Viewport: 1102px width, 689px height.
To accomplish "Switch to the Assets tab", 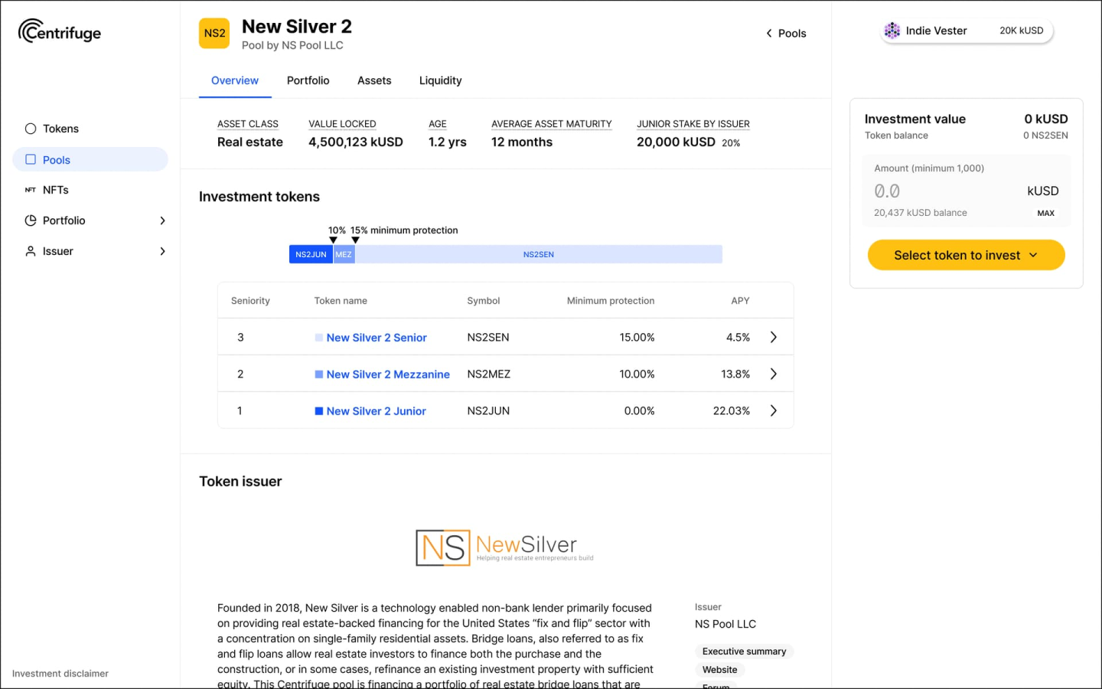I will 374,80.
